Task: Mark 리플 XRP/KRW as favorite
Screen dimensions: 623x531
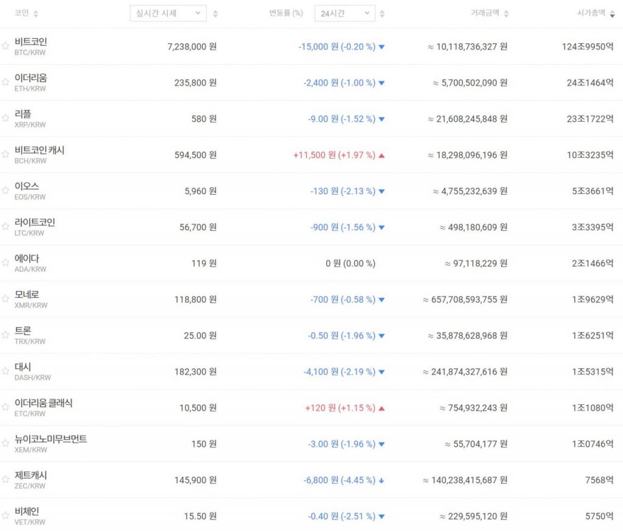Action: 5,119
